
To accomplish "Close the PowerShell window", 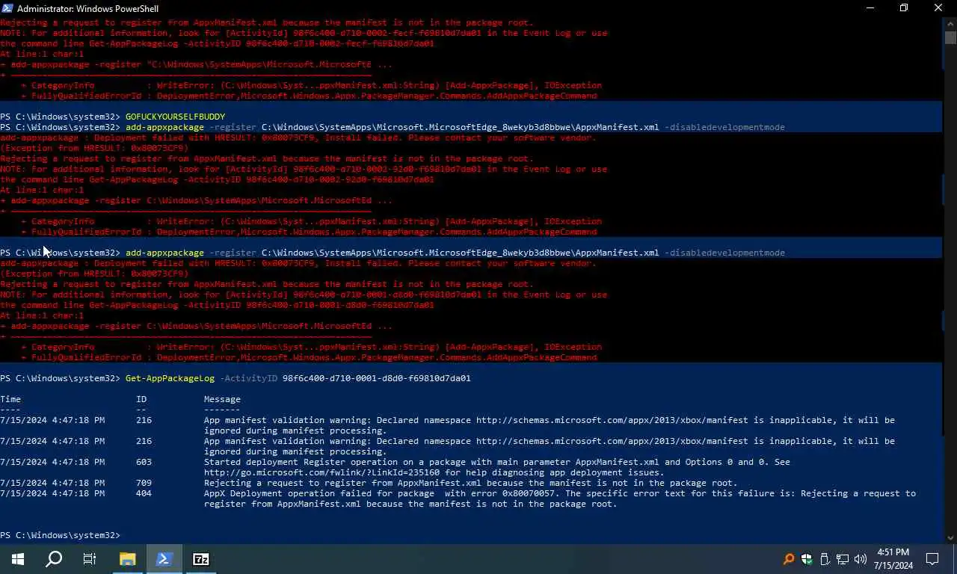I will 938,8.
